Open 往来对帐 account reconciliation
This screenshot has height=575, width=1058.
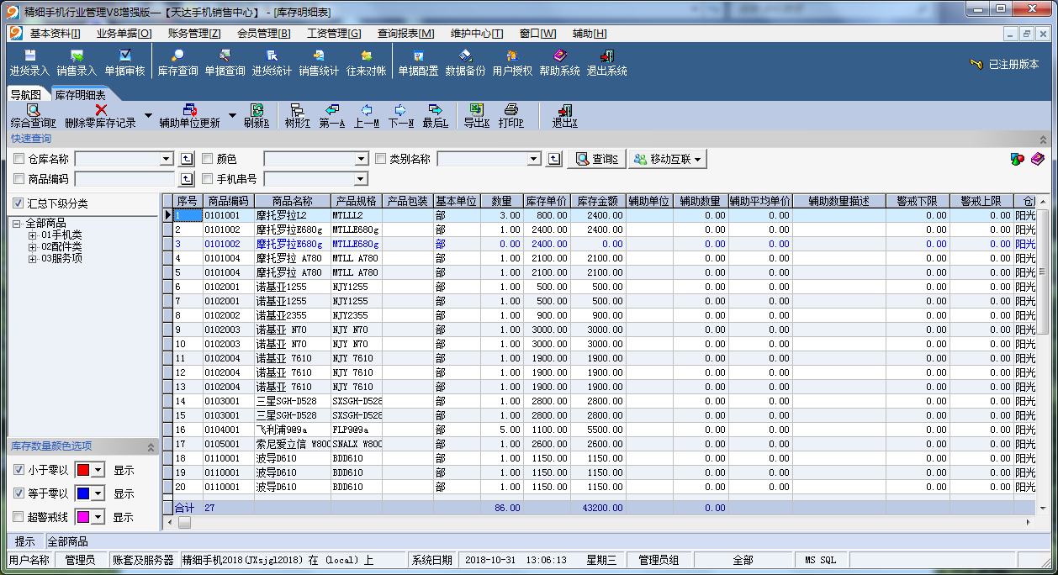click(x=367, y=63)
